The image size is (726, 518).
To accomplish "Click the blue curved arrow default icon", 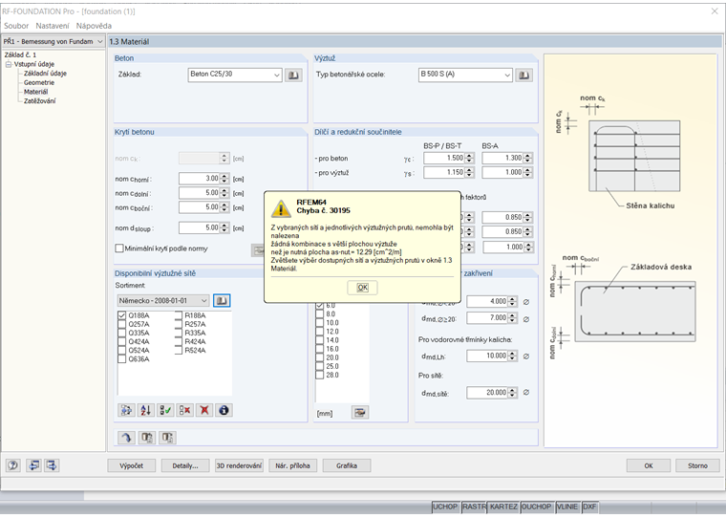I will [126, 438].
